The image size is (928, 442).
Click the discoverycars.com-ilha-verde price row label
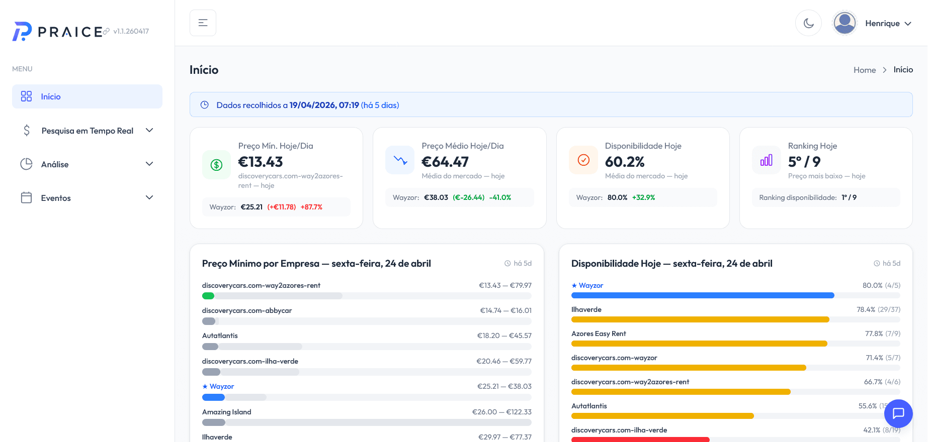(250, 361)
